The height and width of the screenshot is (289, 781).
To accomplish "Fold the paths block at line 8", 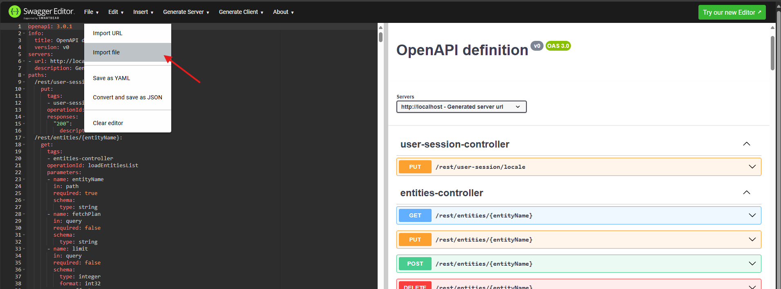I will tap(24, 75).
